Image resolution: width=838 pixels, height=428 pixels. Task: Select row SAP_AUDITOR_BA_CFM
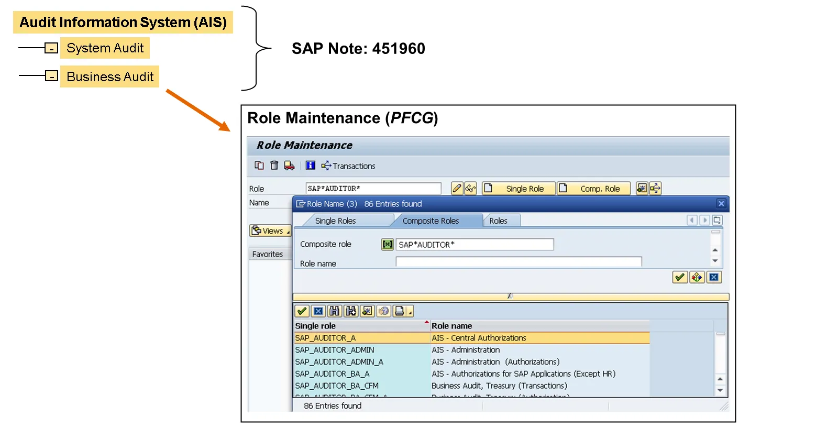[472, 386]
